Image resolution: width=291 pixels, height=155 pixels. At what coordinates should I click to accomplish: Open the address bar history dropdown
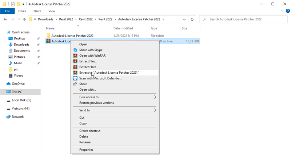[184, 19]
